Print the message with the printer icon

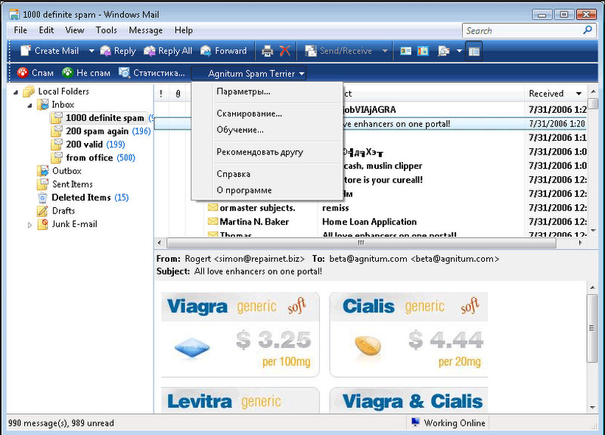pyautogui.click(x=267, y=51)
